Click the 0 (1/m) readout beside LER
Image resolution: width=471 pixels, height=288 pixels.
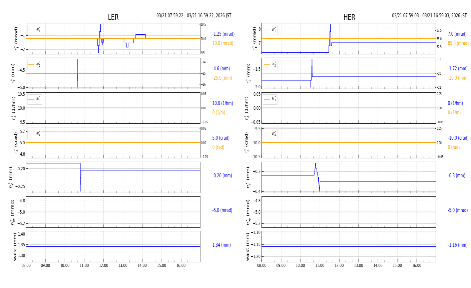point(218,113)
